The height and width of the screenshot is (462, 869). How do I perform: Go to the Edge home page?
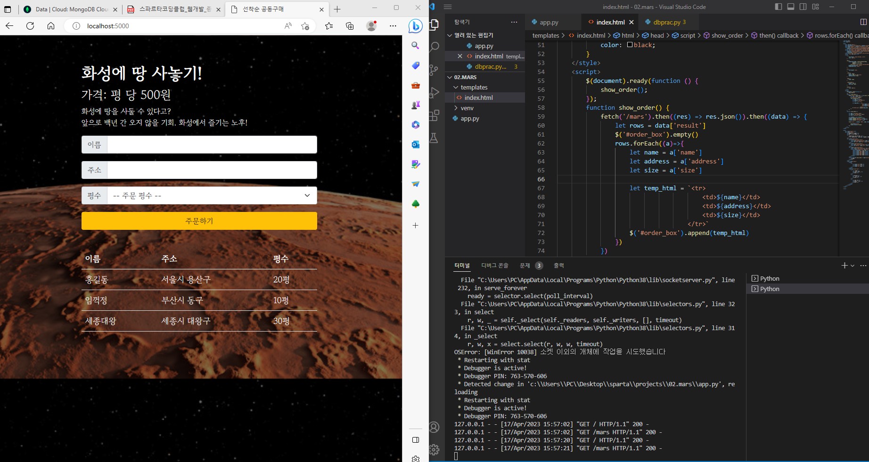pos(51,26)
